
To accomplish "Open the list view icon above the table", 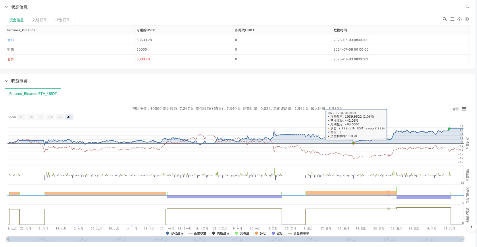I will [452, 19].
